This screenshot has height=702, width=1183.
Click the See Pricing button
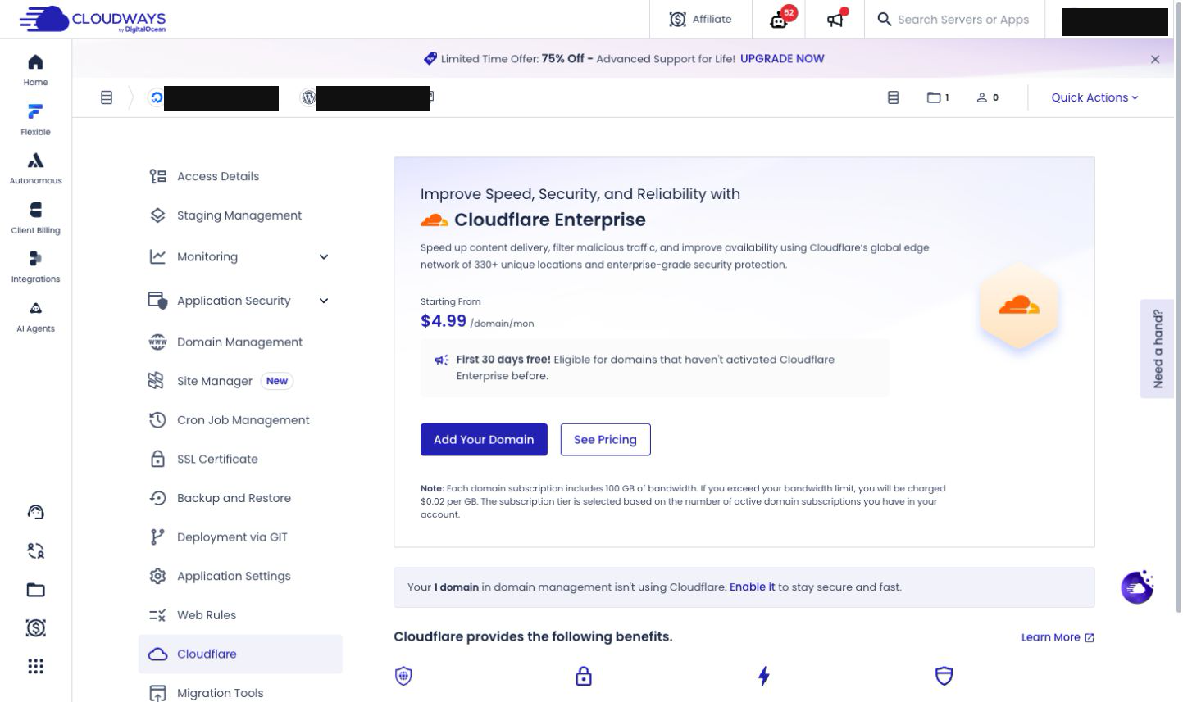(605, 440)
